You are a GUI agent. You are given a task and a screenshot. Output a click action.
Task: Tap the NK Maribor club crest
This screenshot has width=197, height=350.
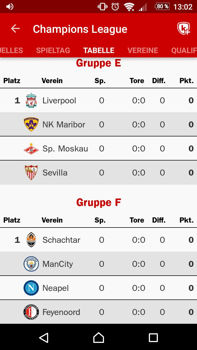[31, 124]
